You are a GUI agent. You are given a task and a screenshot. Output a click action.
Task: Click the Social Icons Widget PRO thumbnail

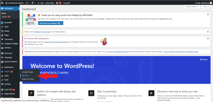pyautogui.click(x=30, y=20)
